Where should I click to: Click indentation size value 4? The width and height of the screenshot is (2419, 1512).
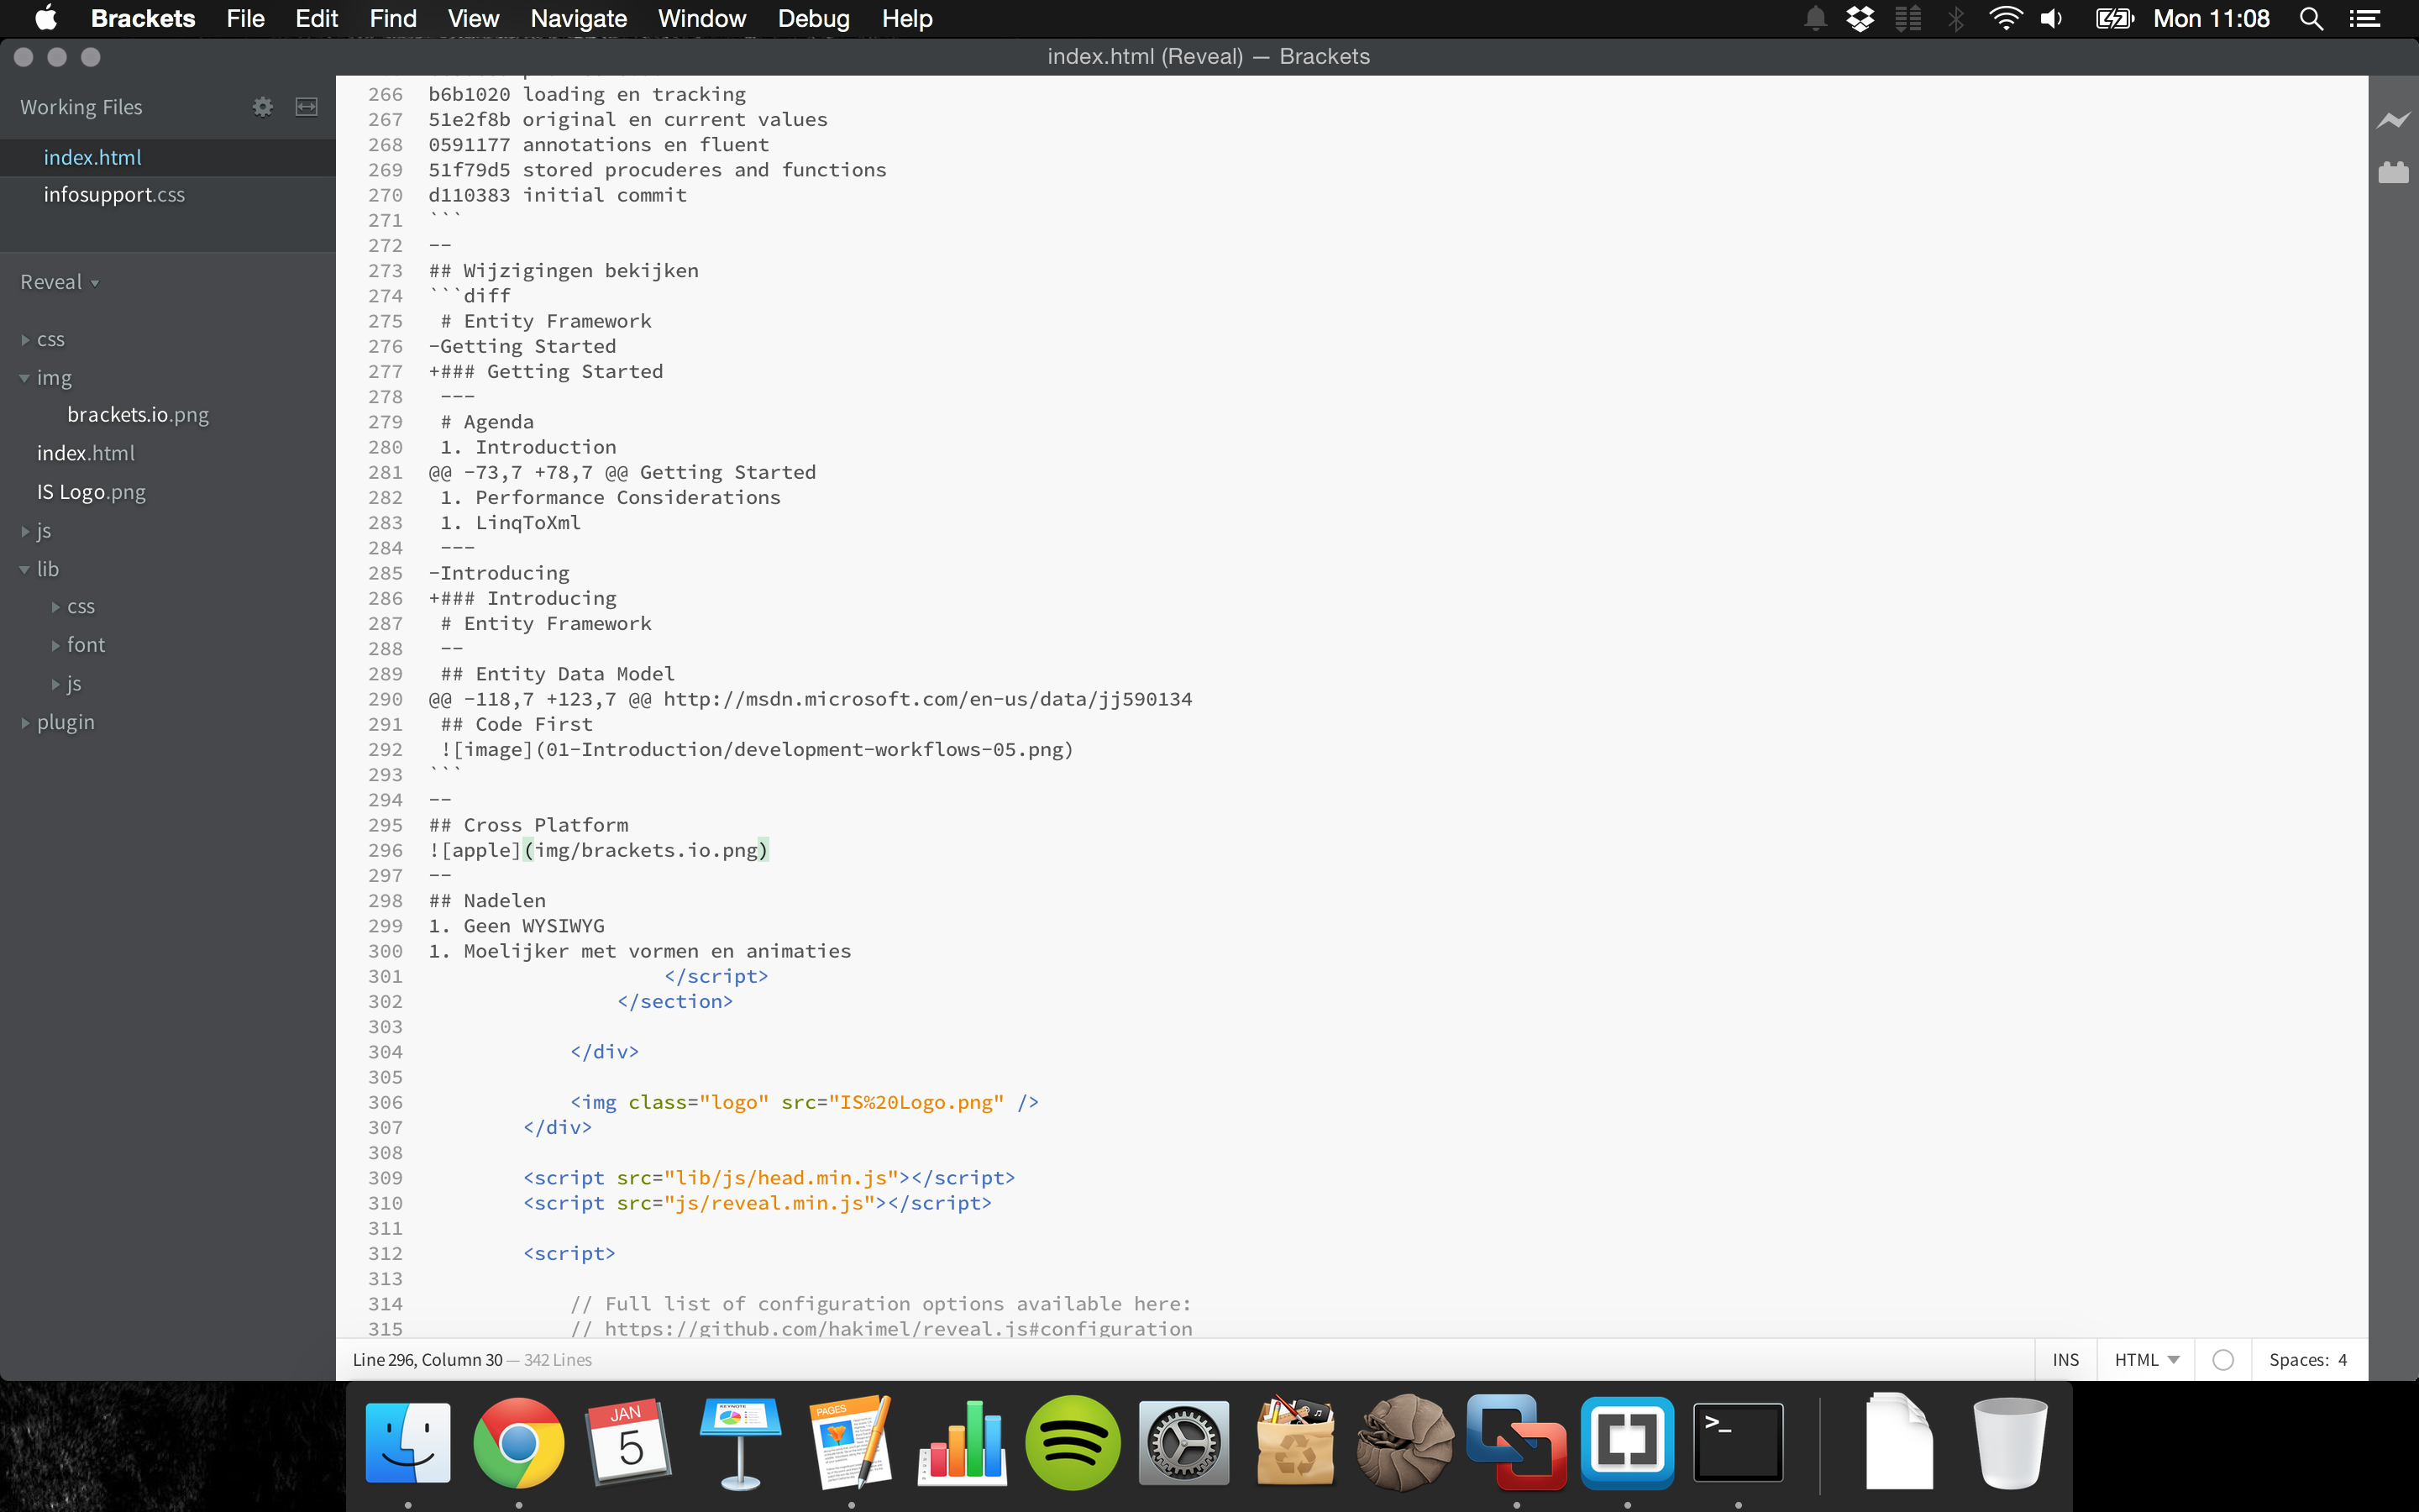(2342, 1359)
